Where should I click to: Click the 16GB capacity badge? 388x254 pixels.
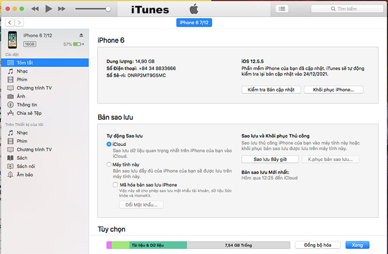(x=30, y=44)
